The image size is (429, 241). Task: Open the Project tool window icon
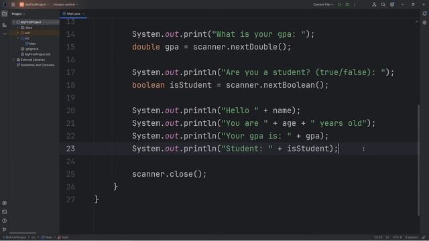tap(5, 13)
